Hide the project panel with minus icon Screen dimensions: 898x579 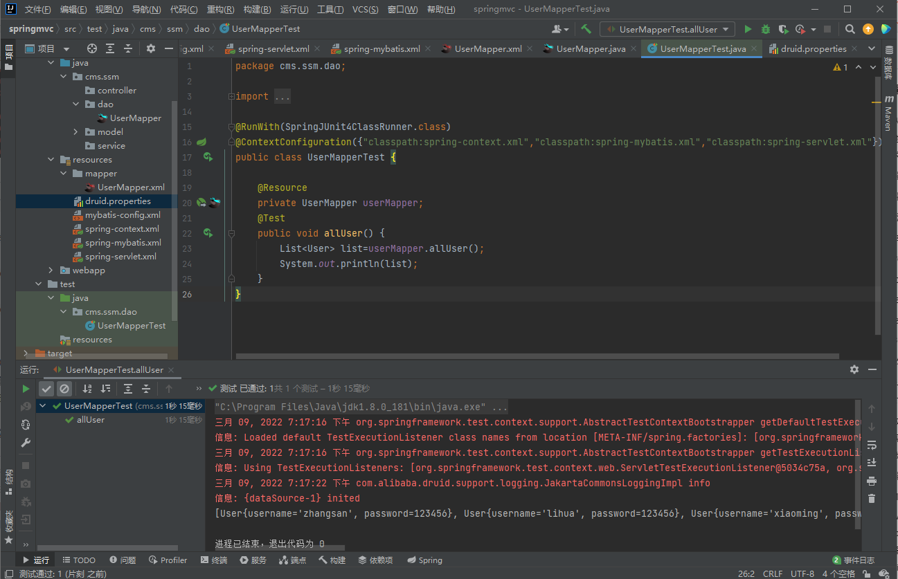coord(169,48)
